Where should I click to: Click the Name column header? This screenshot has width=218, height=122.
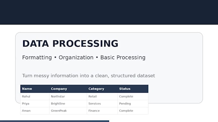click(x=35, y=89)
